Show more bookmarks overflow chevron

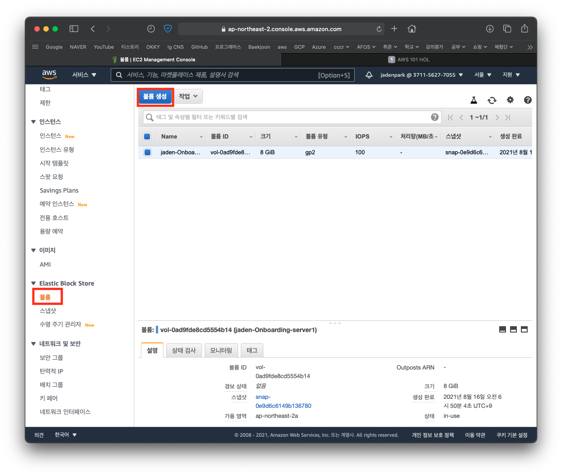[x=530, y=47]
